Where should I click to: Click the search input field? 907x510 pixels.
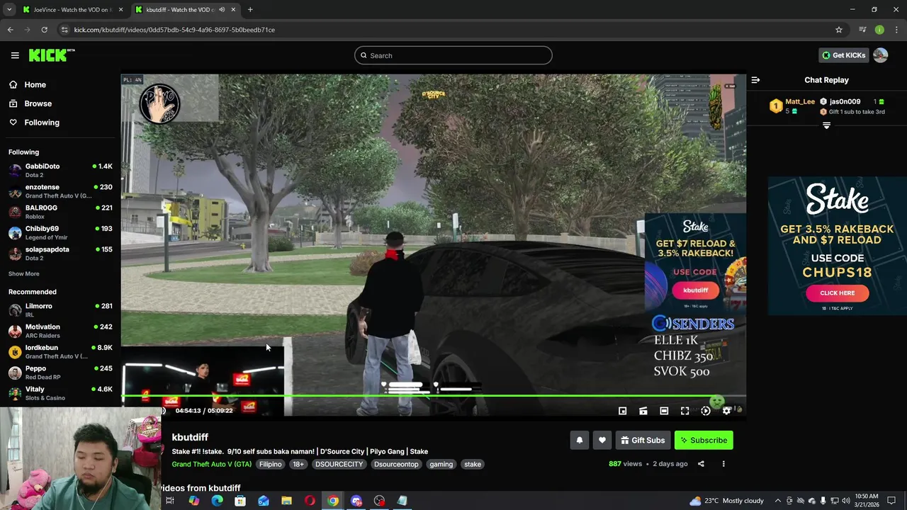453,55
